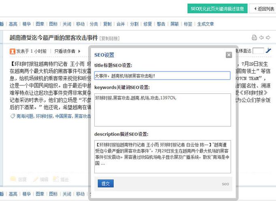The image size is (276, 202).
Task: Click the orange author icon before 发表于
Action: 12,51
